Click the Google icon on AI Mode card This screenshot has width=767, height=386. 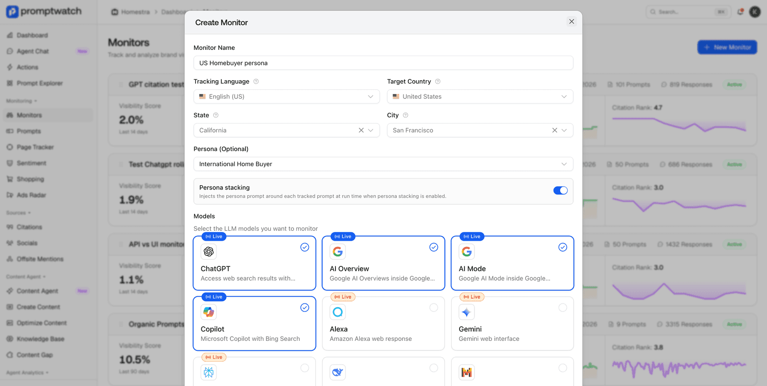coord(467,252)
